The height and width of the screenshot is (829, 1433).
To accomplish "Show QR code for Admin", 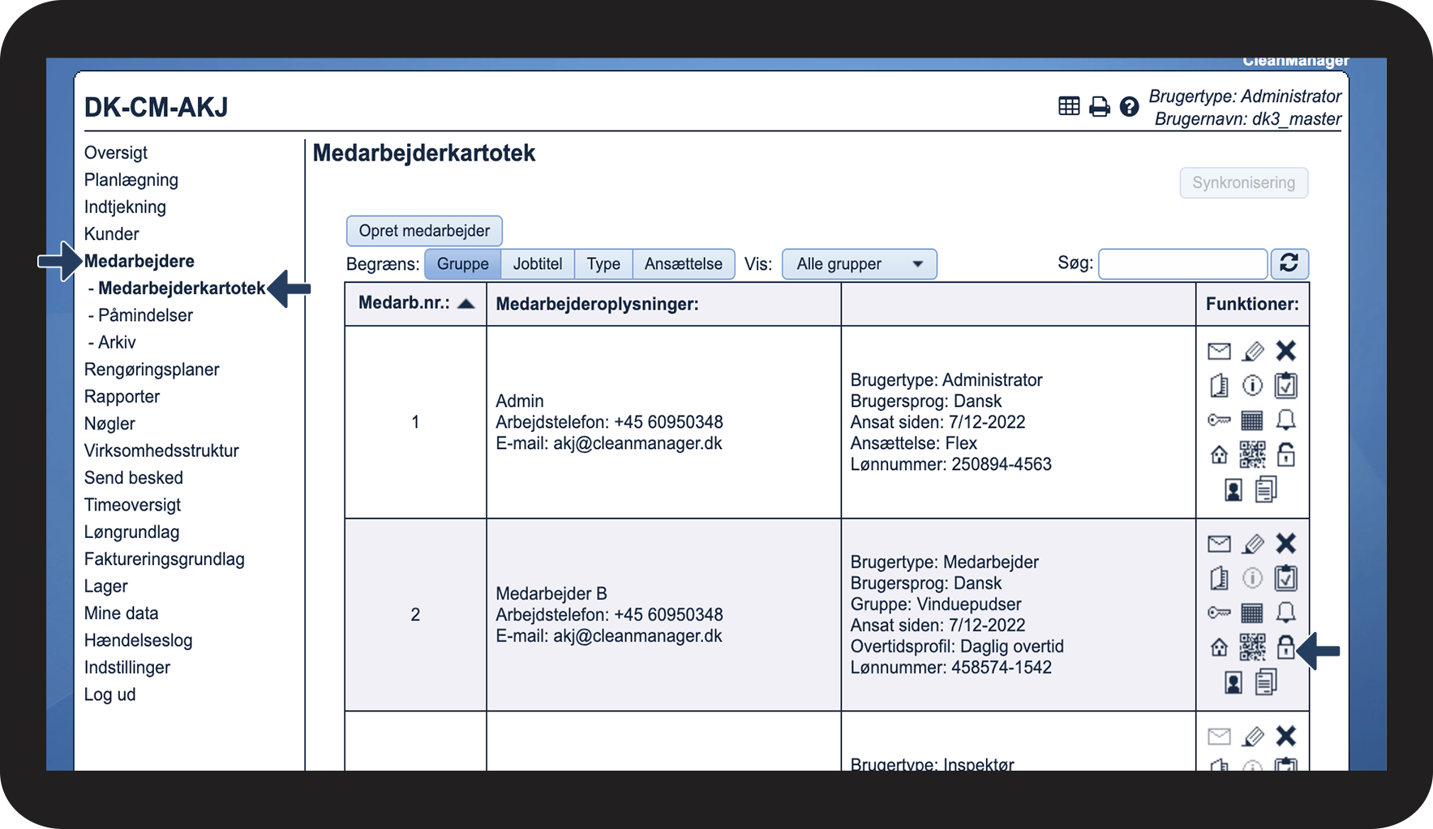I will point(1252,455).
